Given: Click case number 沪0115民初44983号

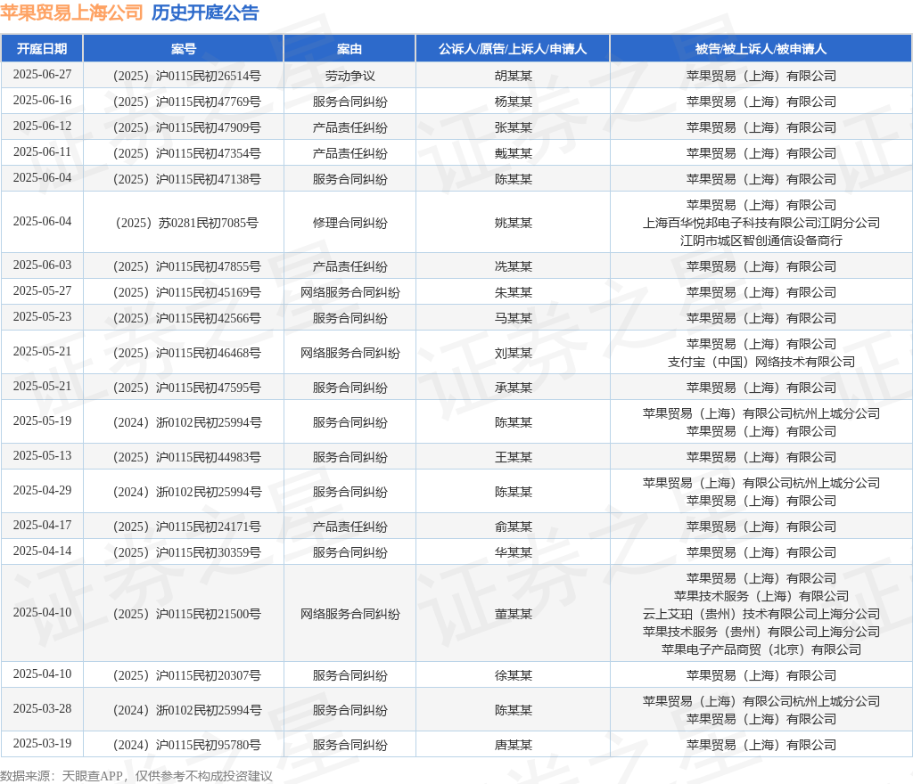Looking at the screenshot, I should coord(209,457).
